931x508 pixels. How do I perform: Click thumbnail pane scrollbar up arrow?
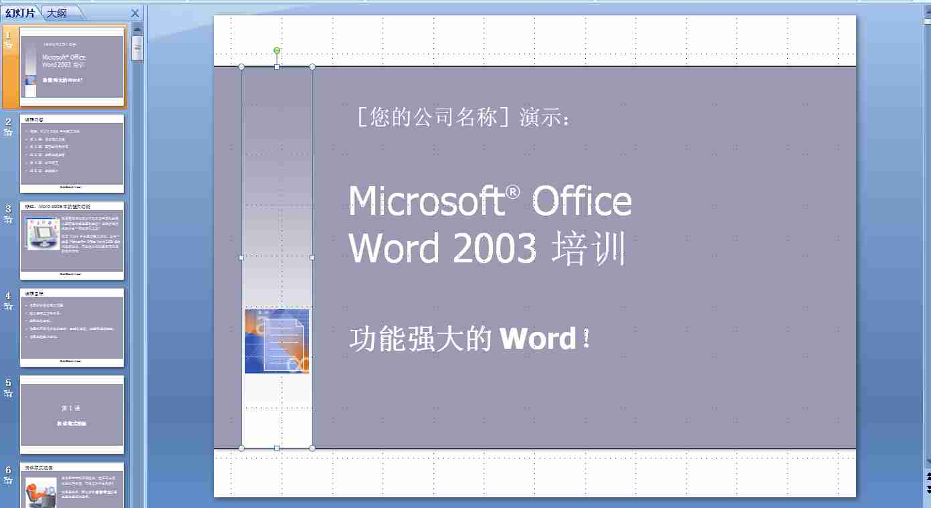(138, 29)
